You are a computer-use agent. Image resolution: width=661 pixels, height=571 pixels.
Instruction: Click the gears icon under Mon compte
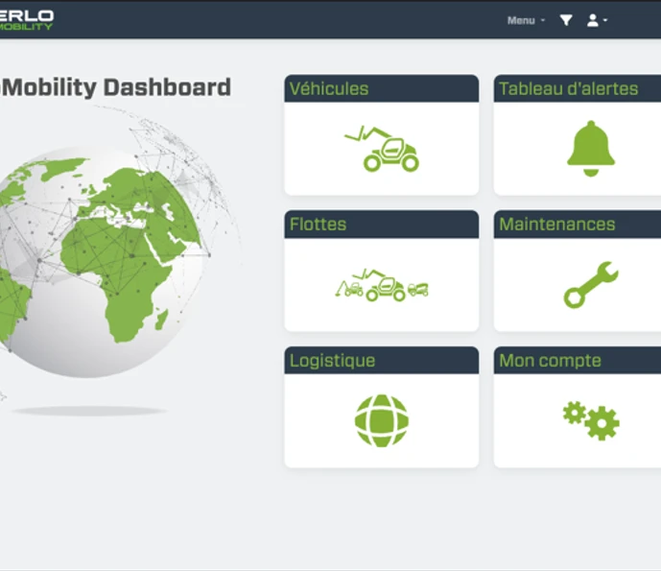[x=590, y=420]
